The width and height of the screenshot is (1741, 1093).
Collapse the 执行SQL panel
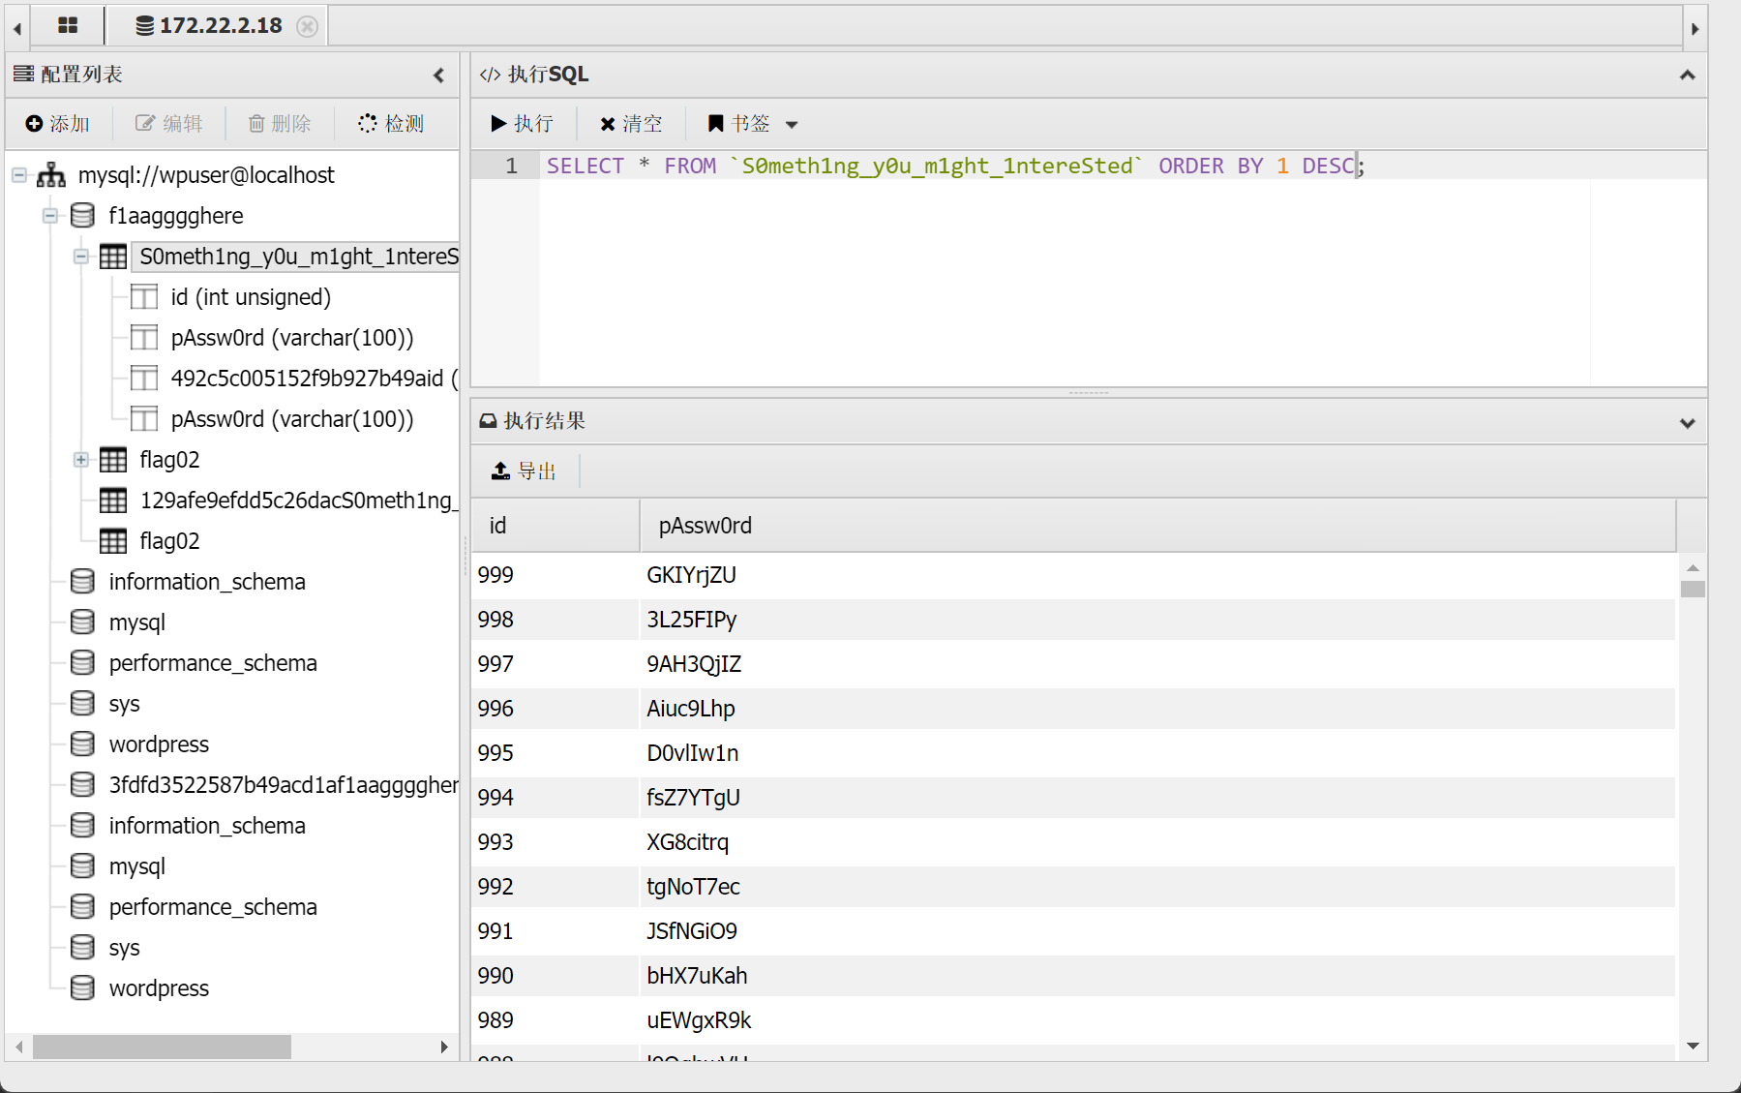click(1687, 75)
